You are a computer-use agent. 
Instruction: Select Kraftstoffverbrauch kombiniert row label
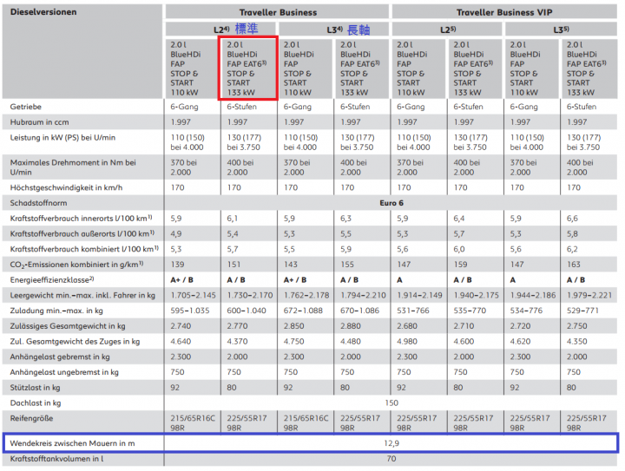tap(84, 249)
